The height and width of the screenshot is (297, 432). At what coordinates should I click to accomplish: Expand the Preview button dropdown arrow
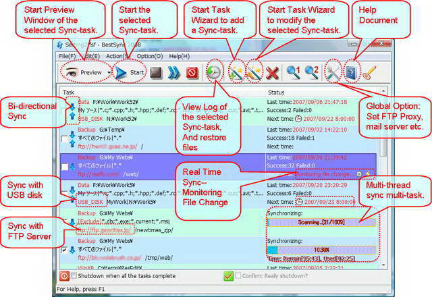(x=109, y=72)
